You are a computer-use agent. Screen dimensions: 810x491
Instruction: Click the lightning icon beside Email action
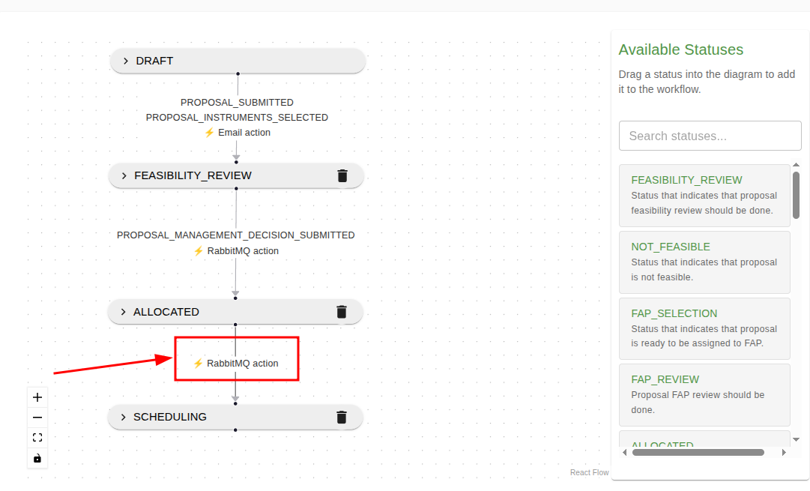(208, 132)
